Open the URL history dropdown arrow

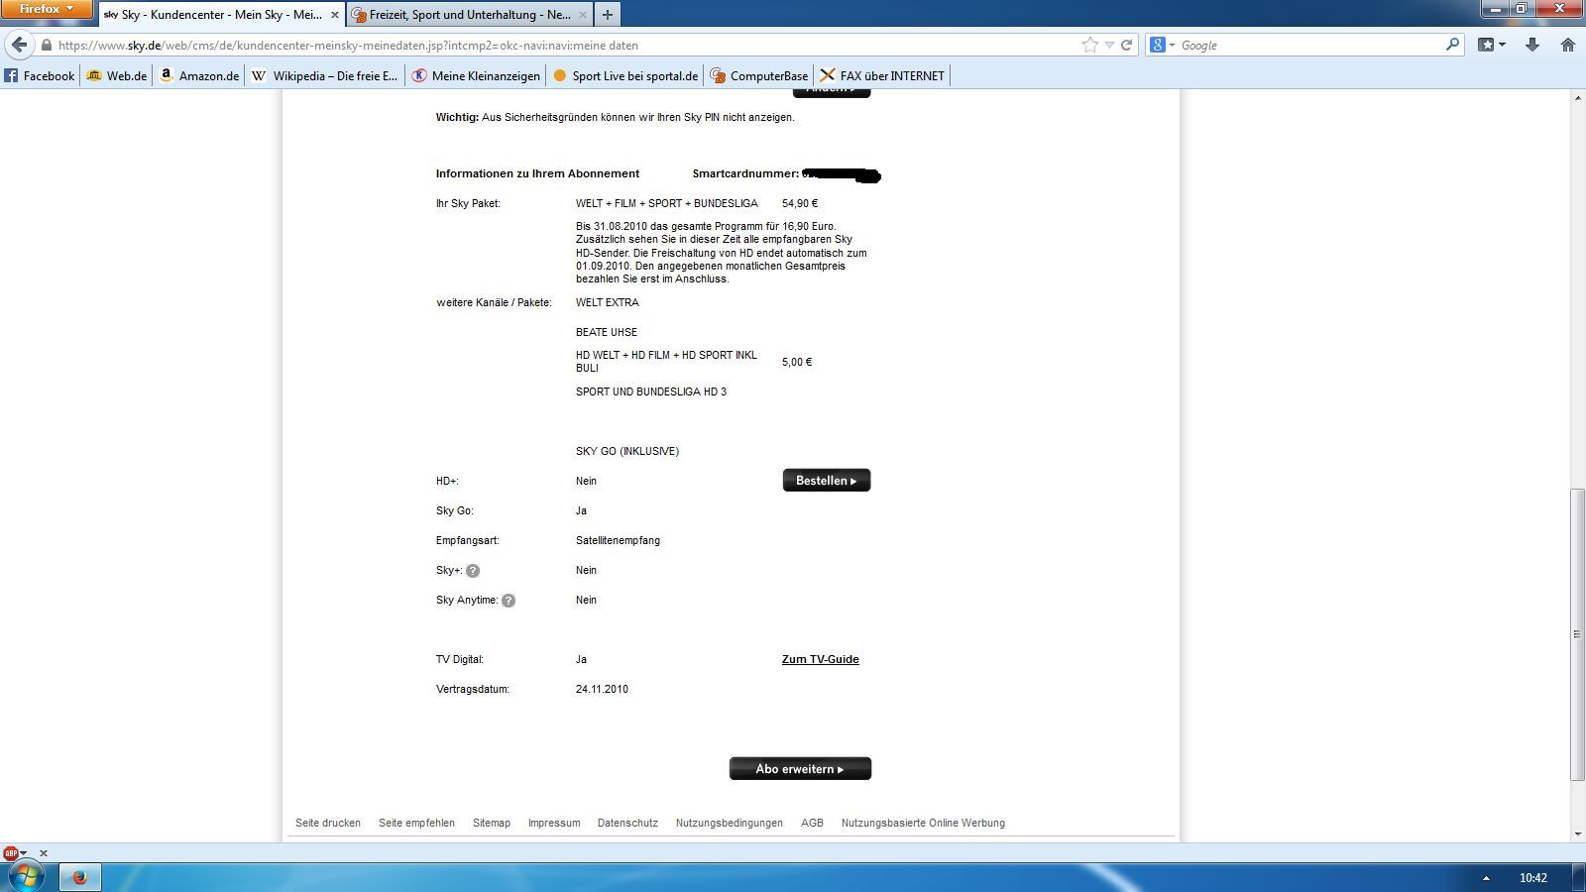pyautogui.click(x=1110, y=45)
